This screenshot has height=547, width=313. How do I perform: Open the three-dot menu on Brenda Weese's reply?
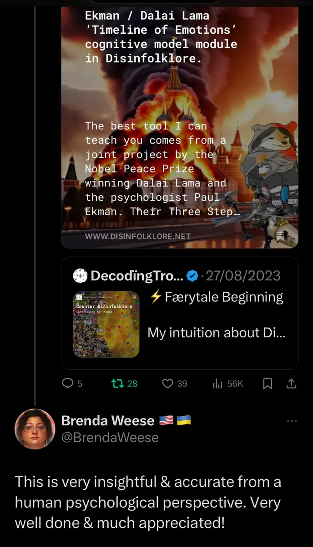(x=292, y=421)
